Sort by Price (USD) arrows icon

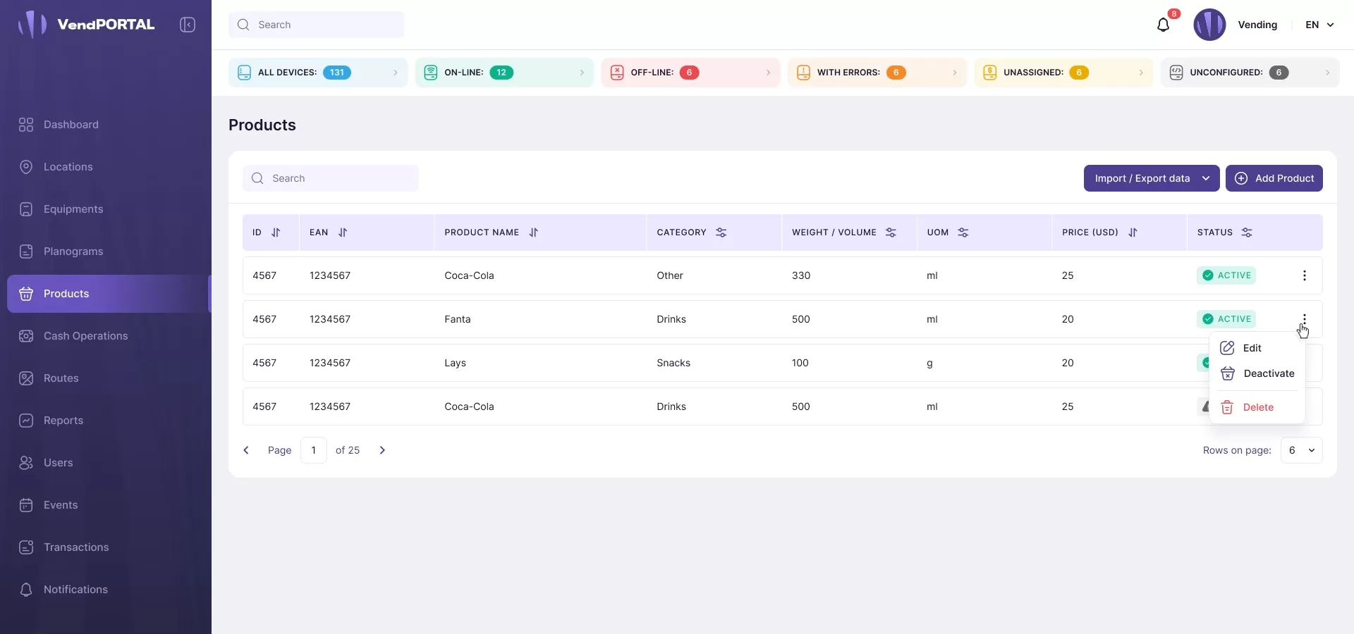click(1133, 232)
